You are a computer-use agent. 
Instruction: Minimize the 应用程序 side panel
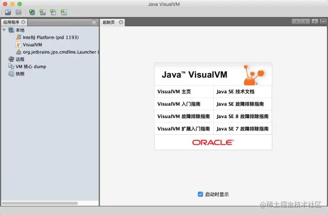(94, 22)
